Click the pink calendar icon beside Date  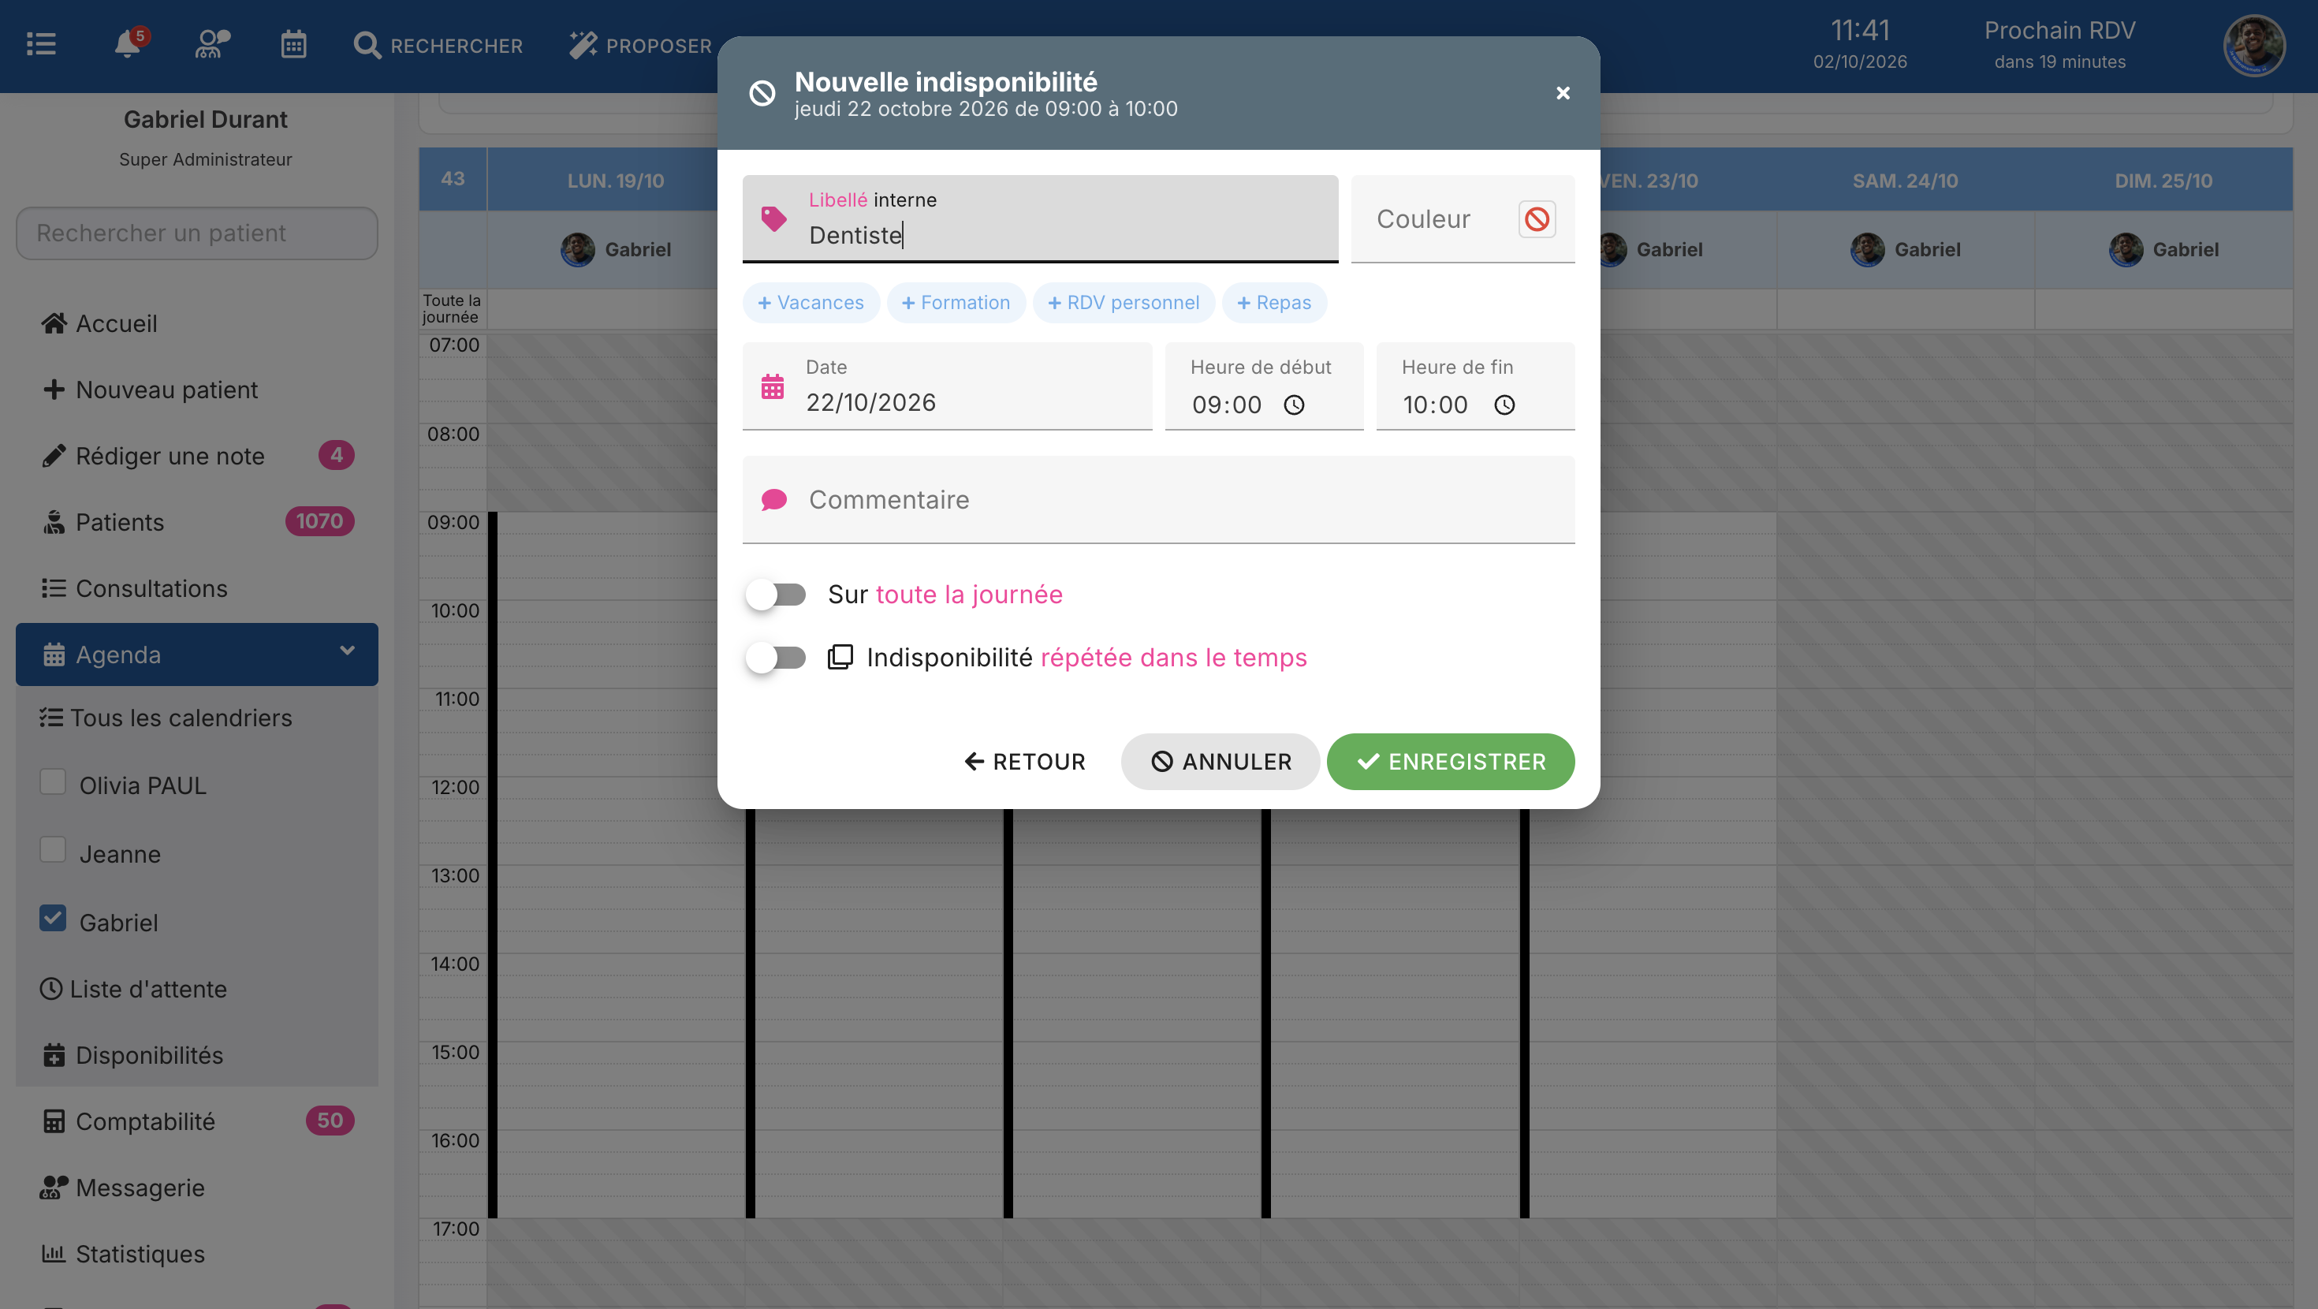(772, 386)
